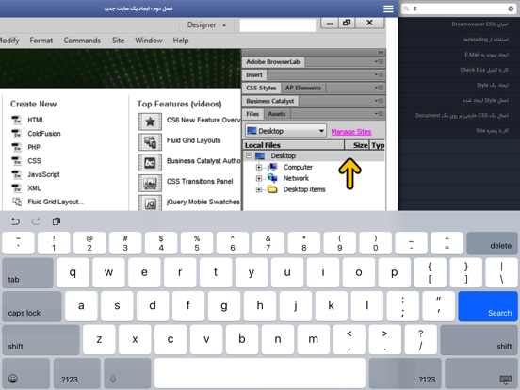520x390 pixels.
Task: Tap the tab key
Action: [28, 273]
